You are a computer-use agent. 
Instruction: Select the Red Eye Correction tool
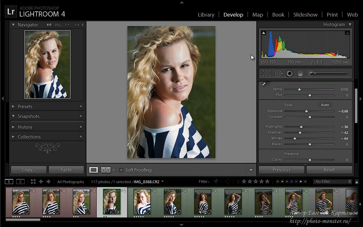(x=289, y=74)
